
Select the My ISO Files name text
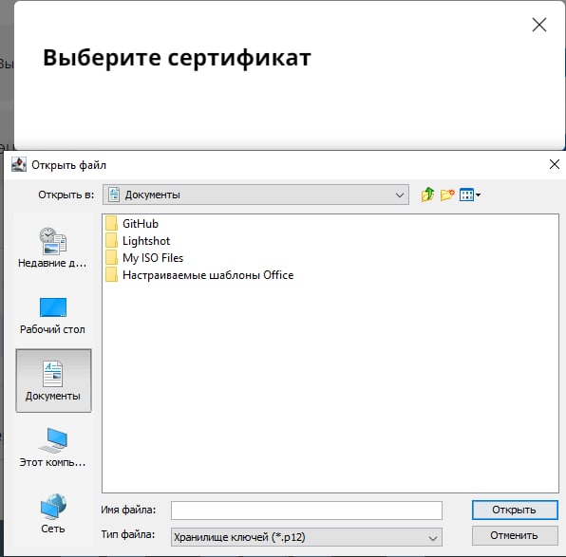(153, 258)
